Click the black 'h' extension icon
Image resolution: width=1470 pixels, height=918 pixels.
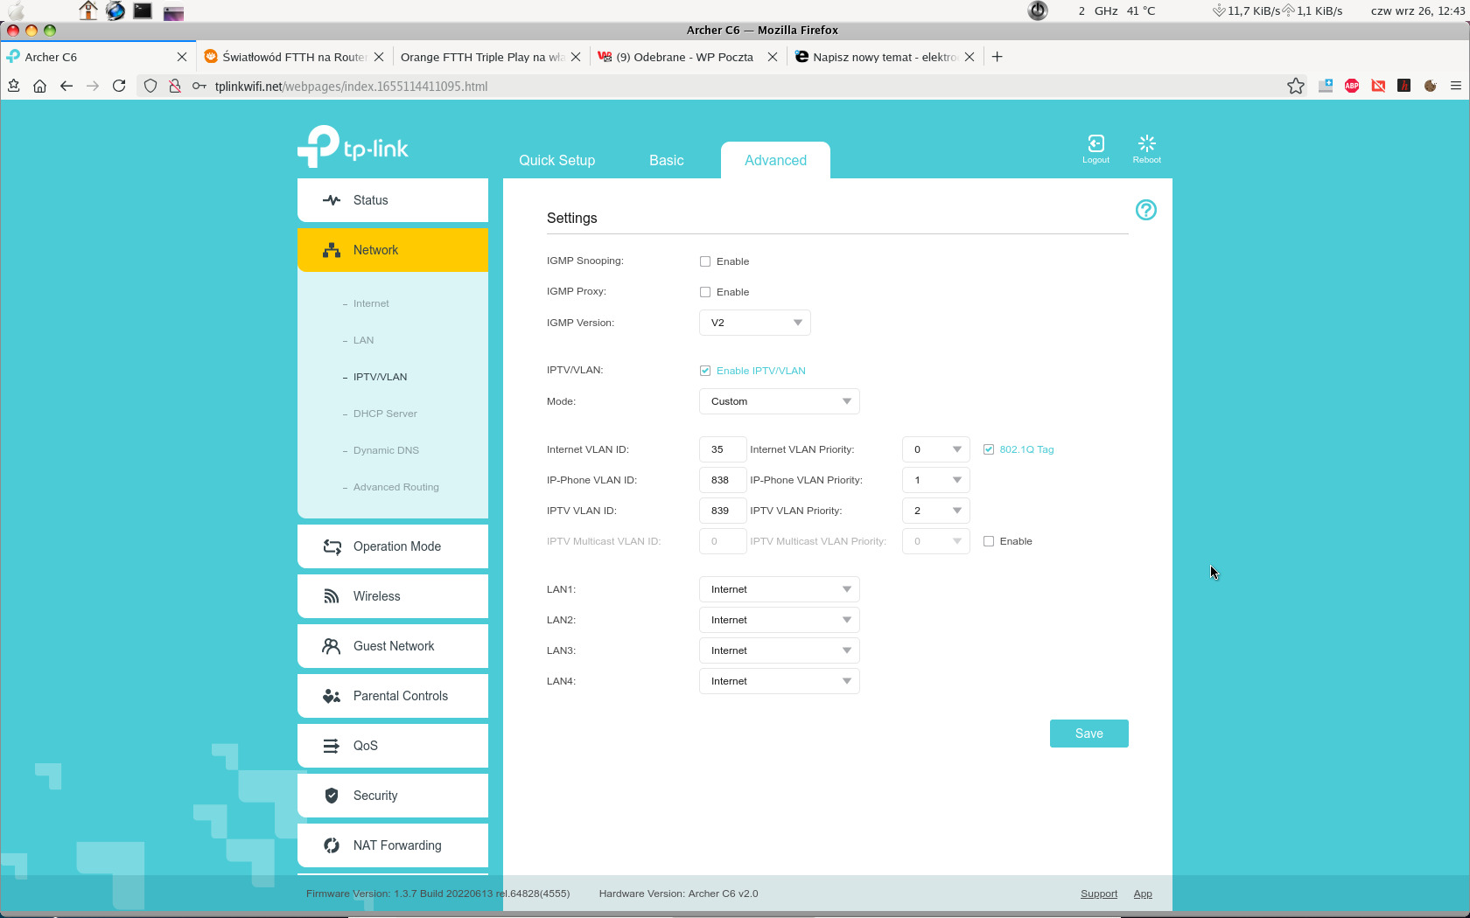[1404, 86]
